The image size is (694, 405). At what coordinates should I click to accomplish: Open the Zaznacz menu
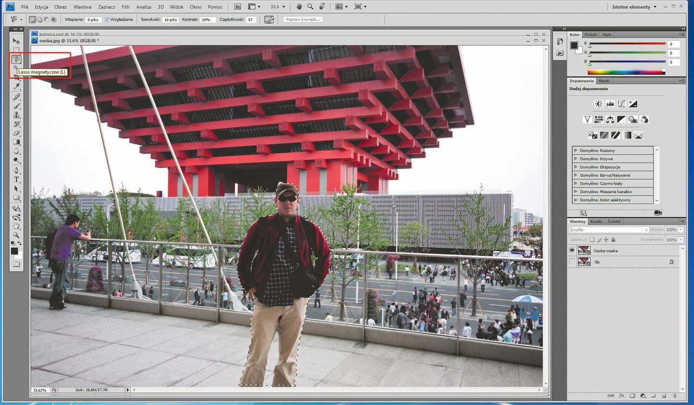[x=106, y=7]
